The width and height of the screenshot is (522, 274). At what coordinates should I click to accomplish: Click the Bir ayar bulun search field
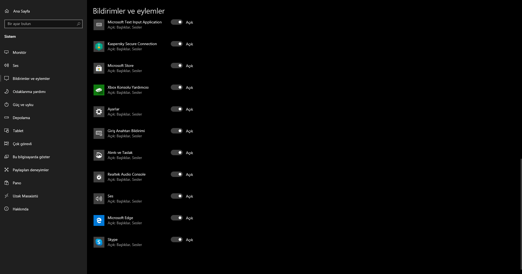click(x=41, y=24)
